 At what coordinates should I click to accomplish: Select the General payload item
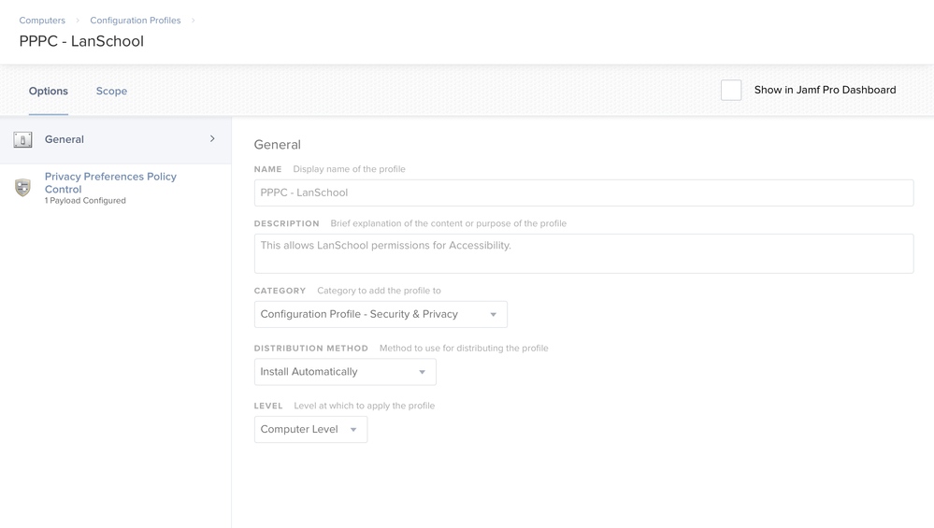tap(116, 139)
